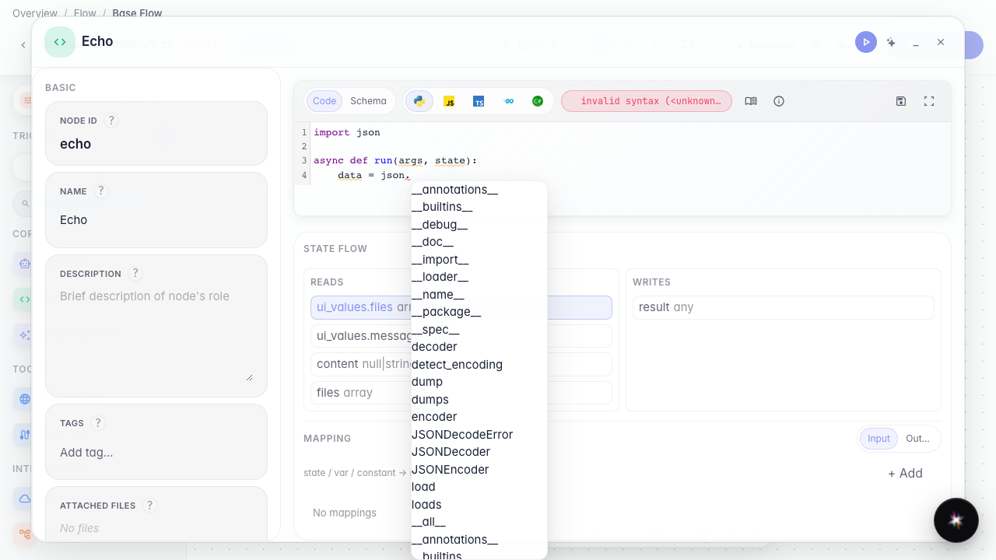Select Python as the code language
This screenshot has height=560, width=996.
(x=419, y=101)
